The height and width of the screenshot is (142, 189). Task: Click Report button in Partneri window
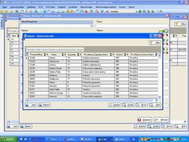pyautogui.click(x=26, y=126)
